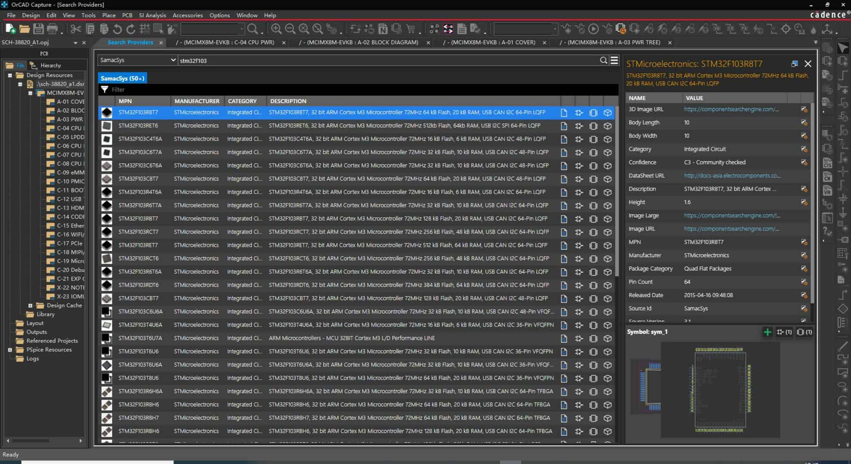Click the Save toolbar icon
Image resolution: width=851 pixels, height=464 pixels.
38,29
